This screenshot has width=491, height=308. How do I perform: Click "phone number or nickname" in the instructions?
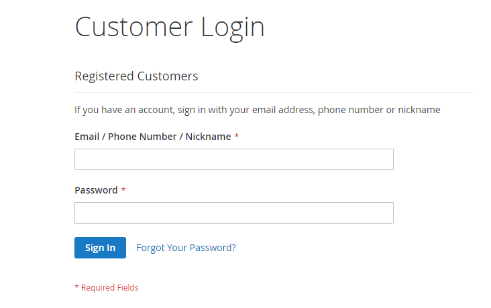coord(379,110)
